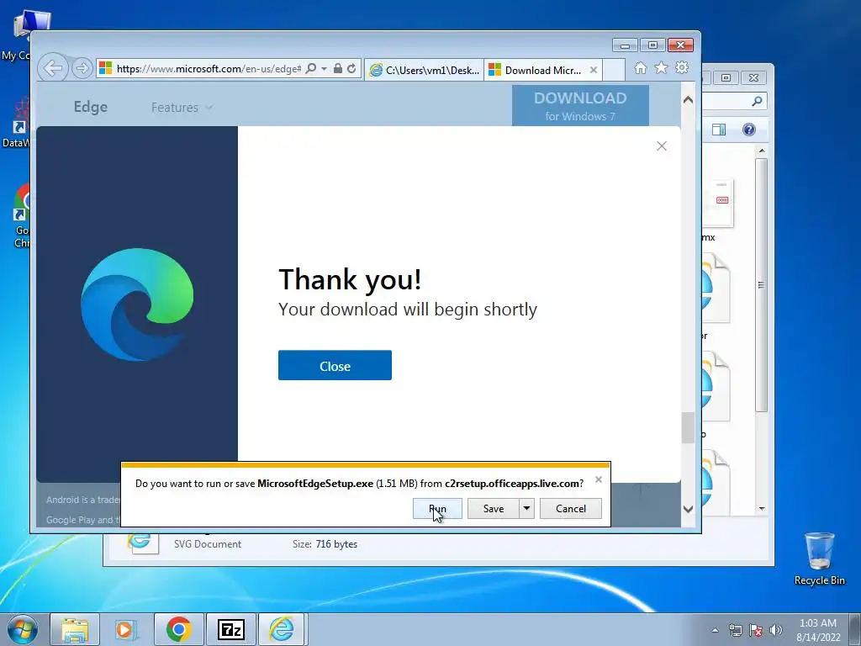This screenshot has width=861, height=646.
Task: Click Run in the download prompt
Action: click(x=437, y=509)
